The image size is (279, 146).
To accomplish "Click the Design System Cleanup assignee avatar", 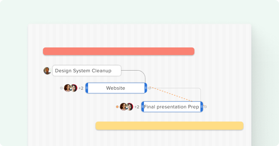I will [47, 71].
